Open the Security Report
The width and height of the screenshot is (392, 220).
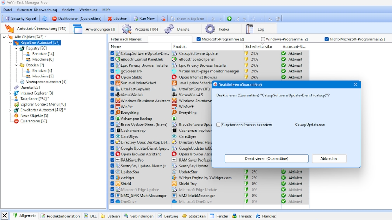pos(21,19)
